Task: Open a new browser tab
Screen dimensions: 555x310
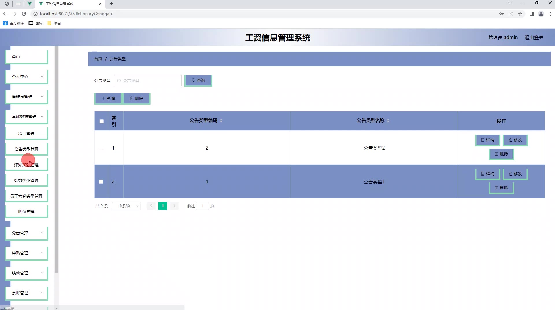Action: pyautogui.click(x=111, y=4)
